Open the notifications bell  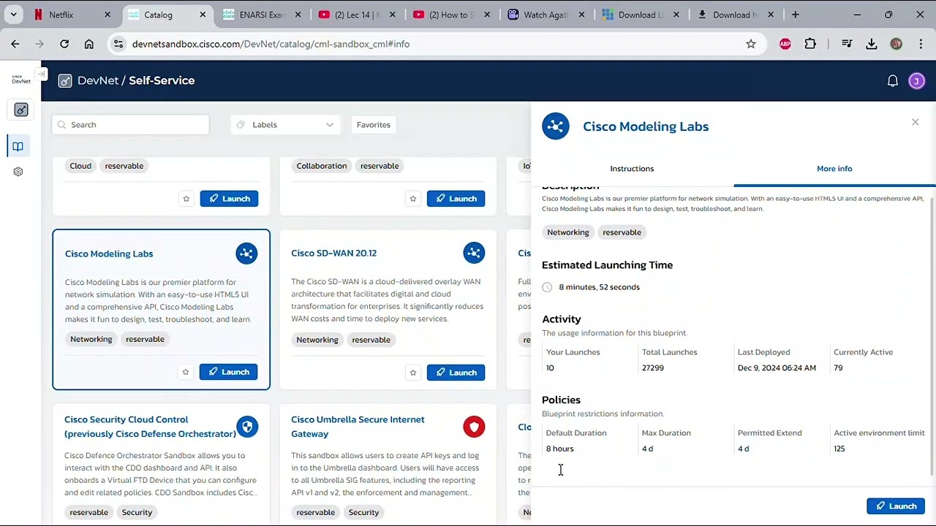(892, 81)
